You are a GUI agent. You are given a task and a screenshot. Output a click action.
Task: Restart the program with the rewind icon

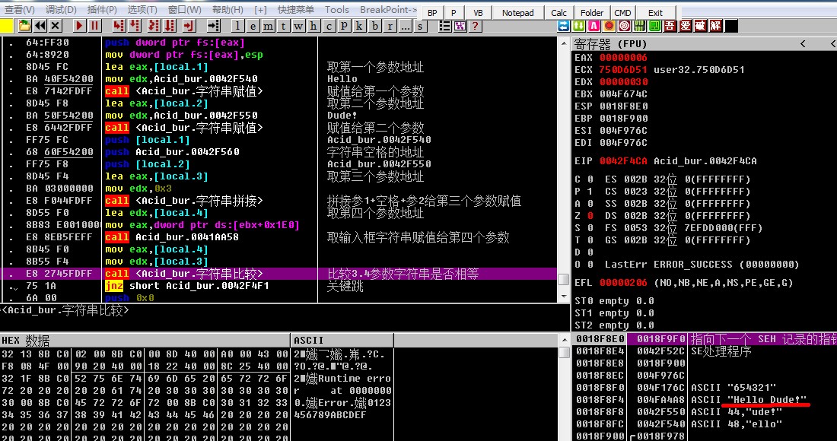pos(40,26)
